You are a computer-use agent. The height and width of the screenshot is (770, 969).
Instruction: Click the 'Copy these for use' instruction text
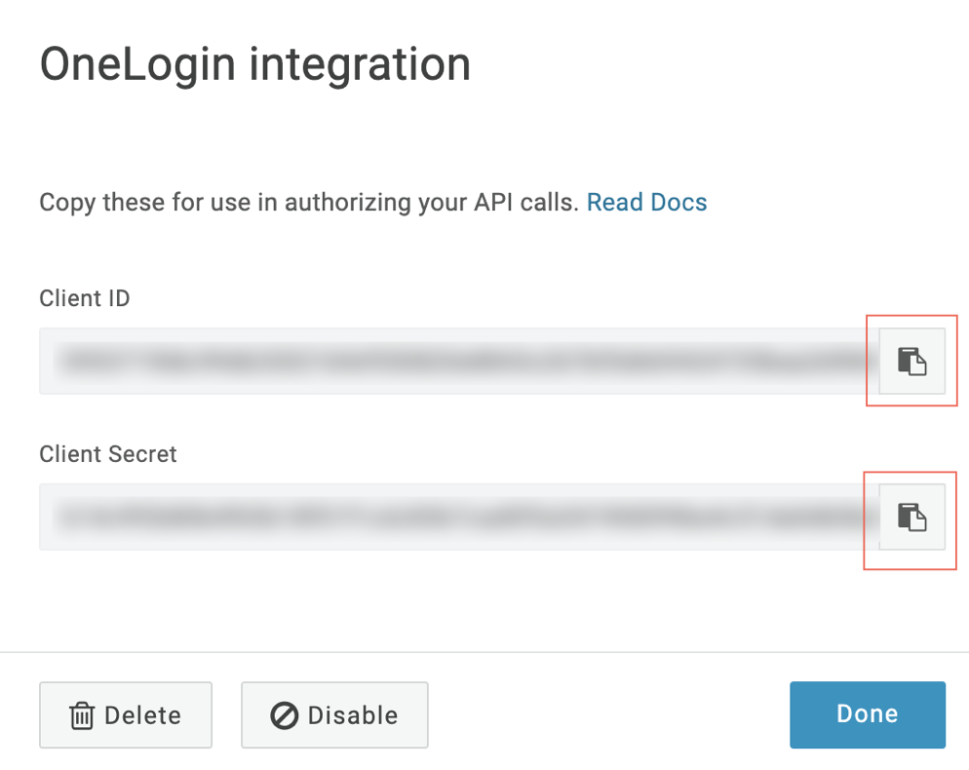309,203
